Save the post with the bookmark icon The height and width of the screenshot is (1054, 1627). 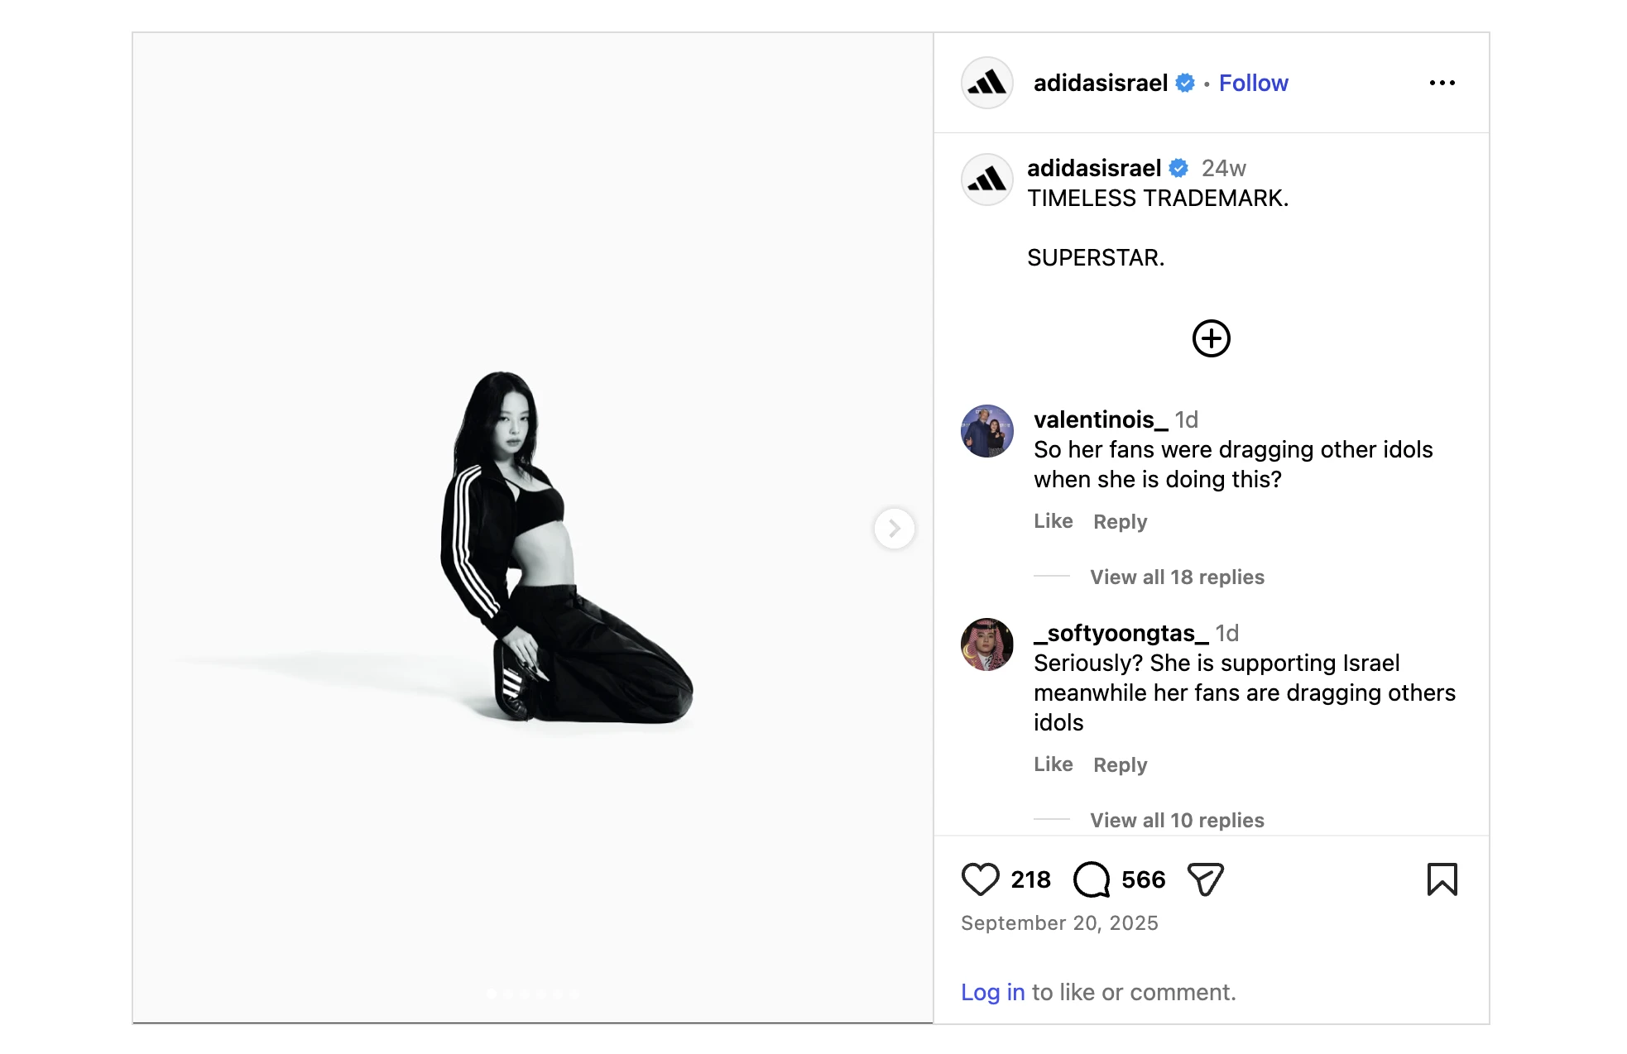(x=1442, y=879)
